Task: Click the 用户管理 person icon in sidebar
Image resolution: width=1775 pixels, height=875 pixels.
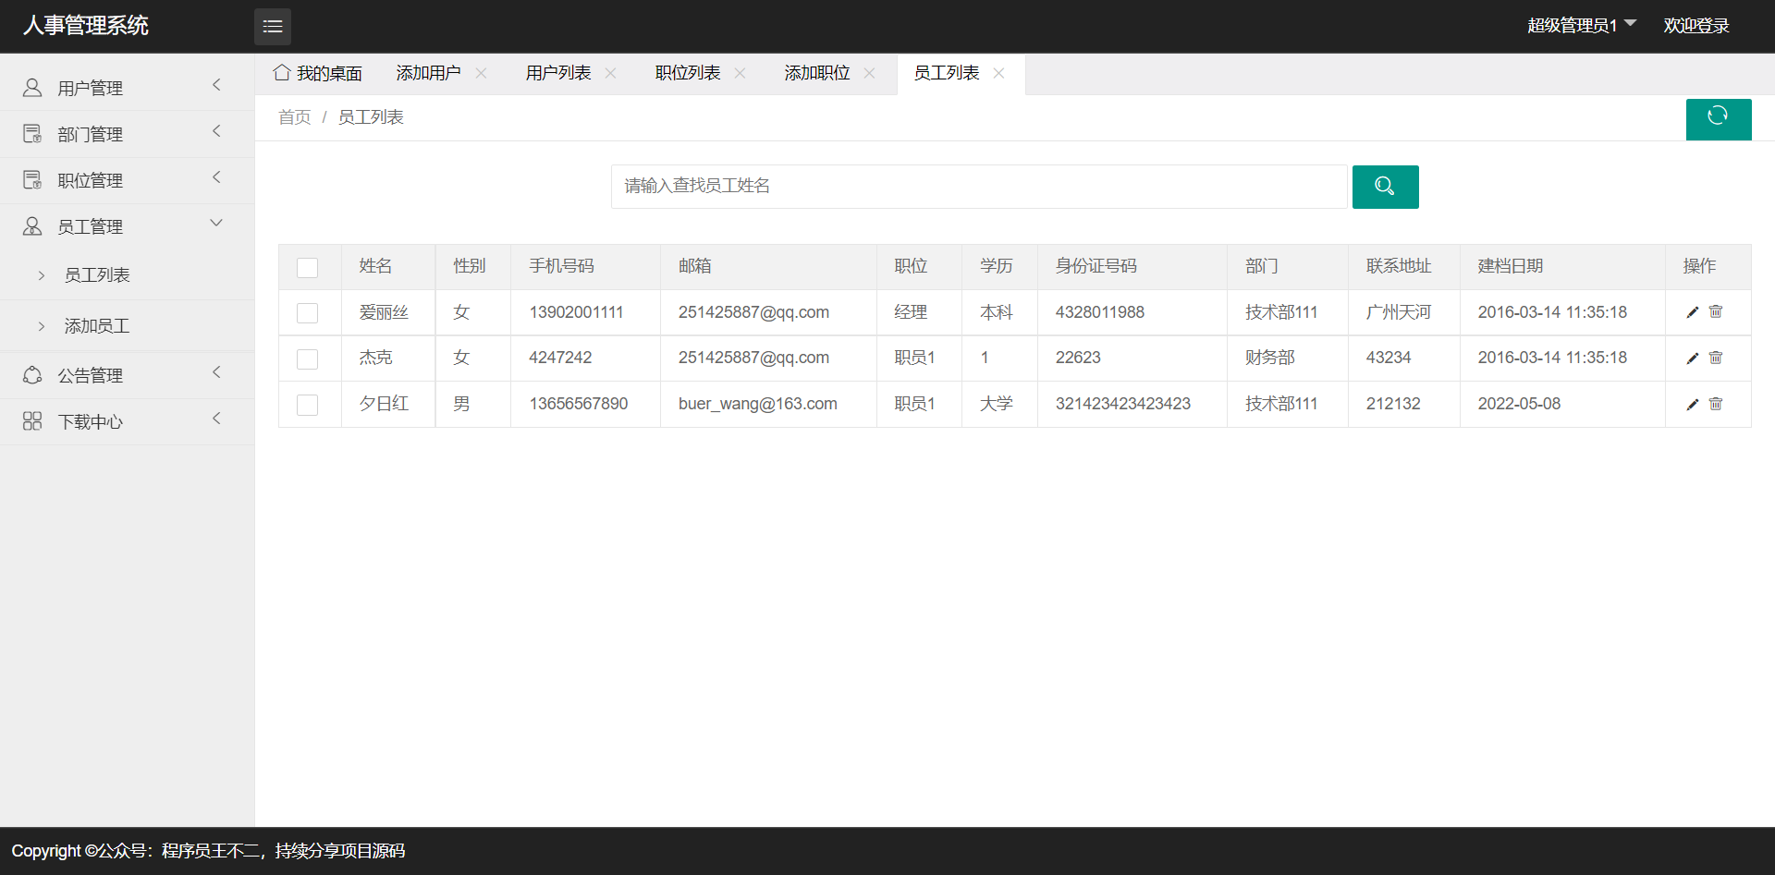Action: pos(32,88)
